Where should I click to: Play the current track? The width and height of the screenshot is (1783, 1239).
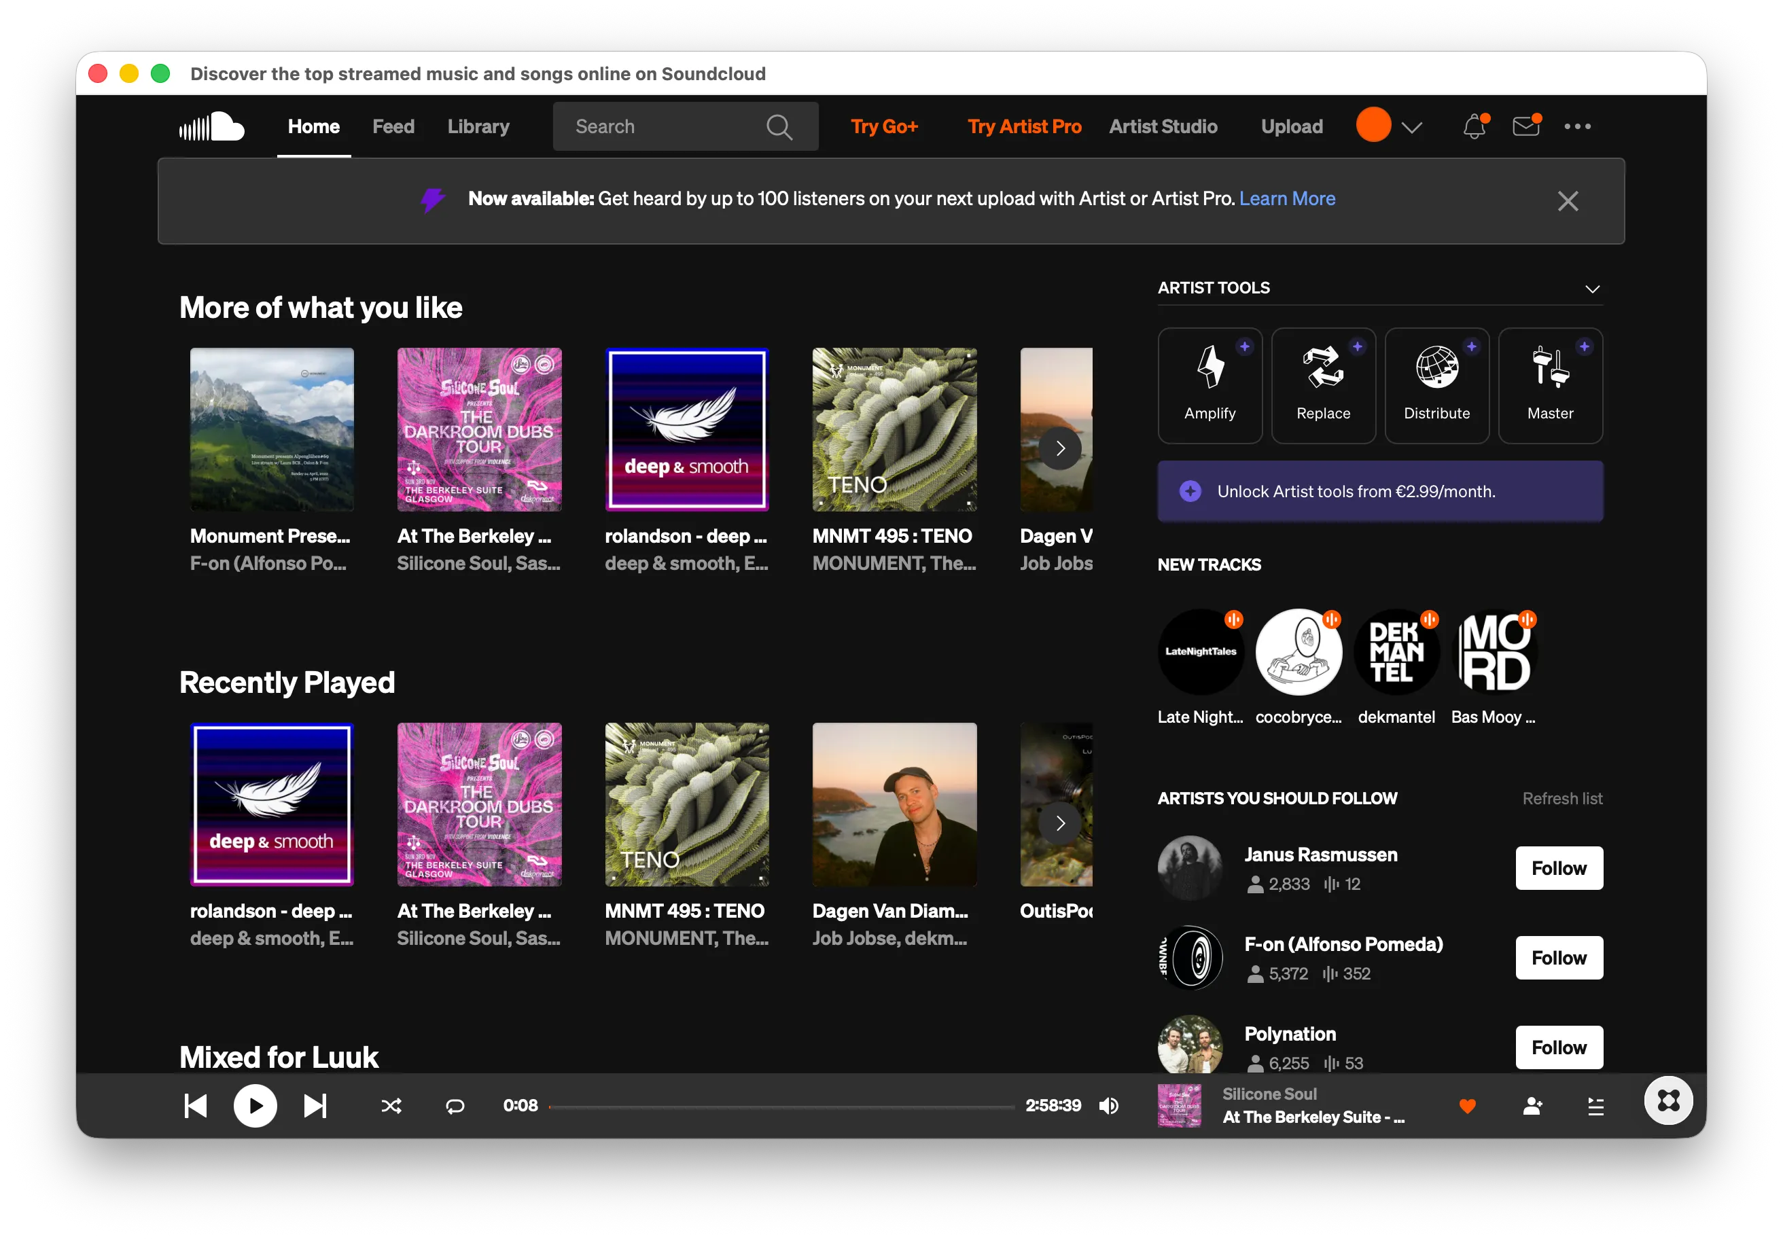point(255,1105)
